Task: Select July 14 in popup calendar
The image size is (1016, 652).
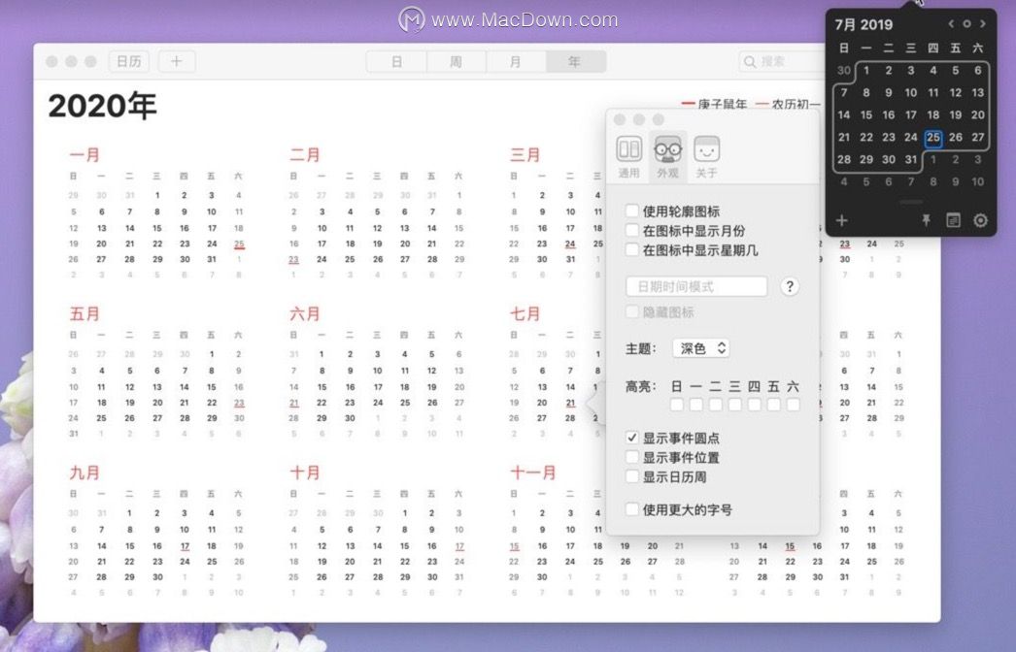Action: 844,115
